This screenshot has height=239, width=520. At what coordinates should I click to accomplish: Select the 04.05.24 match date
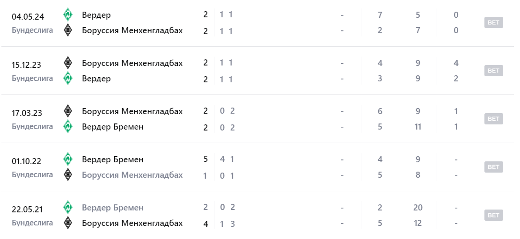pos(28,17)
